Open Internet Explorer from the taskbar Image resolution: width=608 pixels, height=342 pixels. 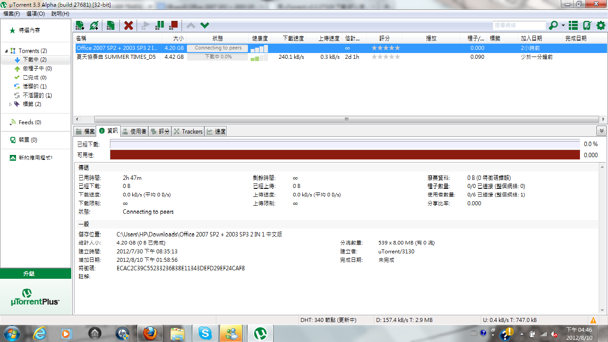40,333
